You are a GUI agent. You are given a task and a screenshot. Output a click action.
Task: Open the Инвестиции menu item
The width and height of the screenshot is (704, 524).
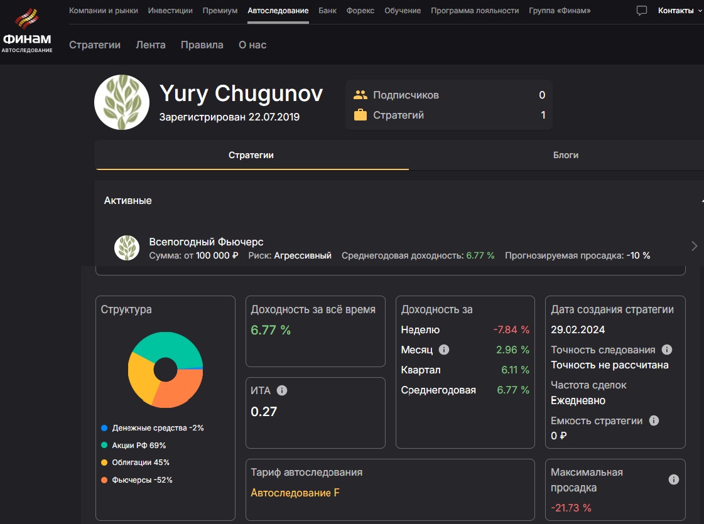170,10
